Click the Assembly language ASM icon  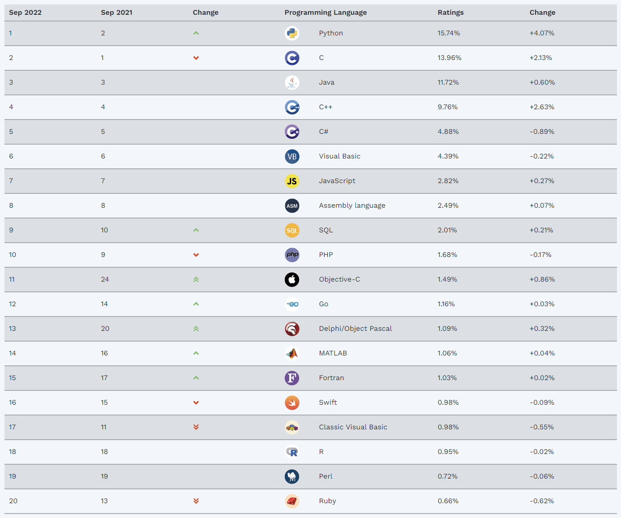[x=292, y=205]
